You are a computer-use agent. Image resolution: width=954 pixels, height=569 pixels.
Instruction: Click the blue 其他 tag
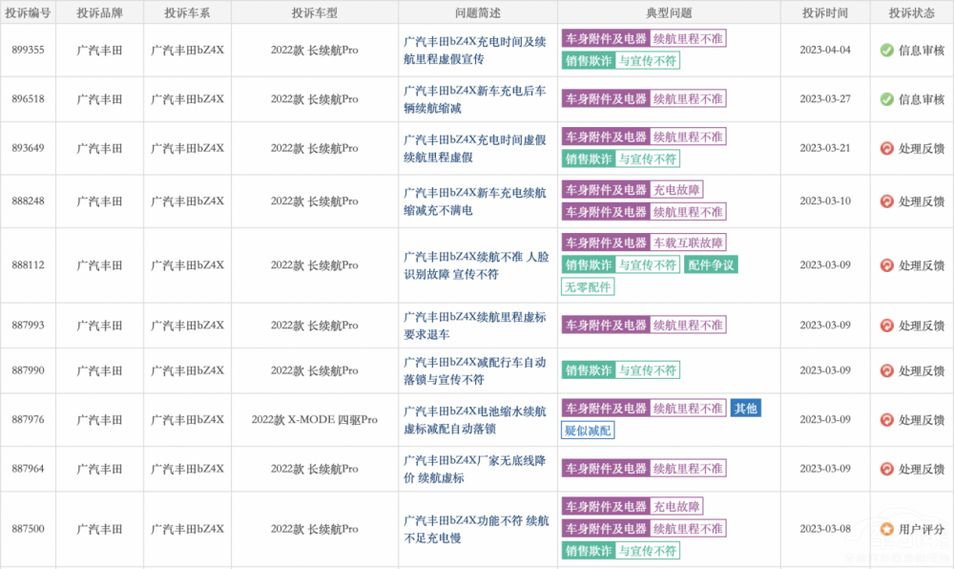(745, 409)
